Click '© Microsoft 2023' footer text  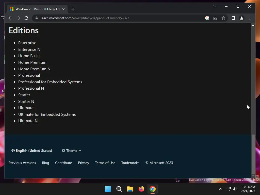tap(159, 163)
